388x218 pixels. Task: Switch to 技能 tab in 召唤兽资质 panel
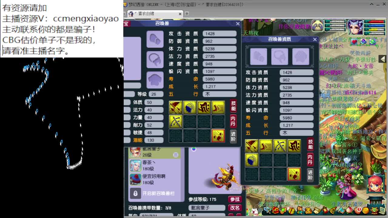coord(310,144)
